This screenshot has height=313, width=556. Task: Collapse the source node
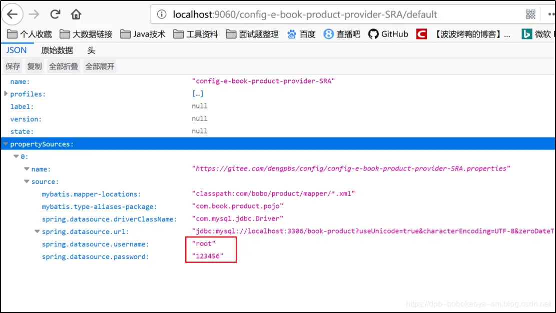pos(27,181)
